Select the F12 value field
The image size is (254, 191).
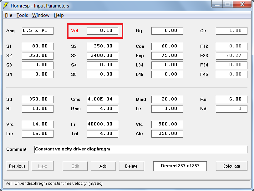tap(231, 47)
